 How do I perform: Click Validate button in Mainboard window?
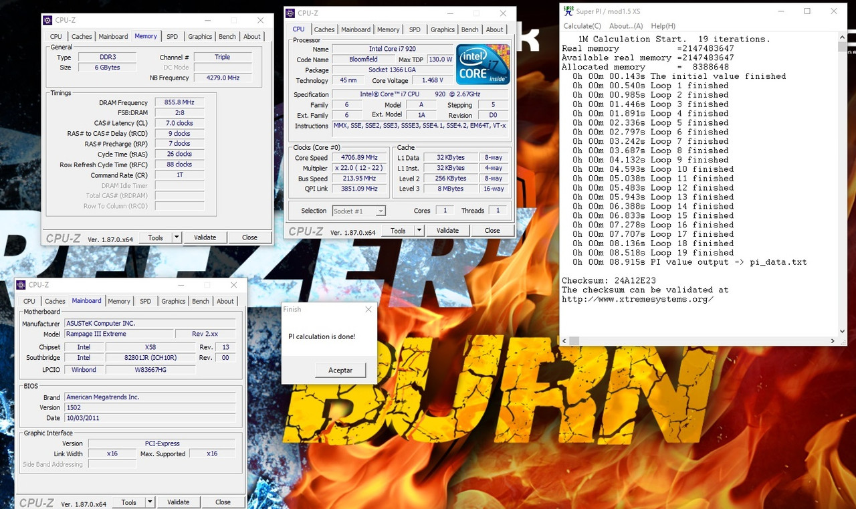click(x=178, y=502)
